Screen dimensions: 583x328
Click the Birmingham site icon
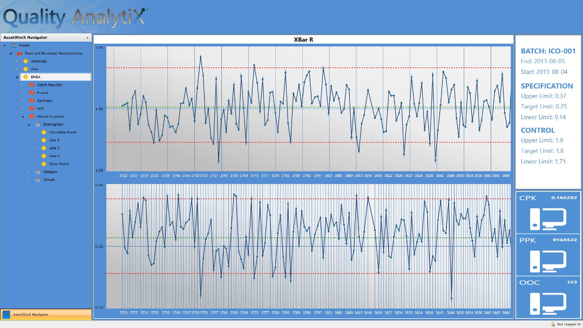coord(38,125)
